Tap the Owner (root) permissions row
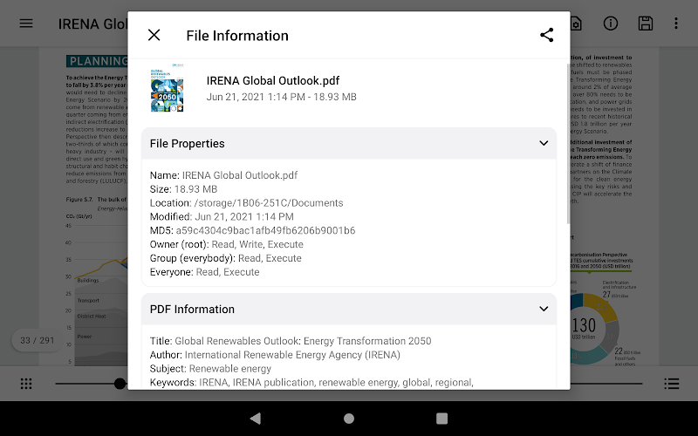Image resolution: width=698 pixels, height=436 pixels. coord(227,244)
